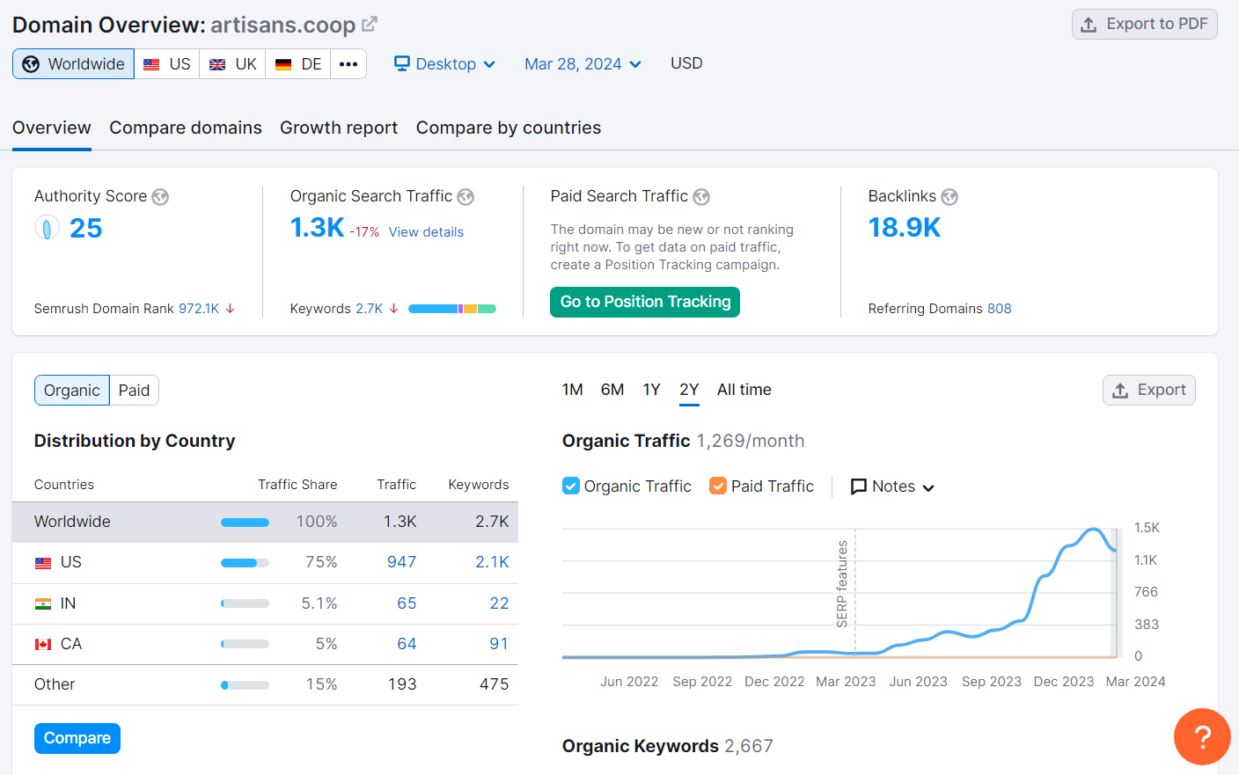Click the orange help question mark button
Viewport: 1239px width, 775px height.
(1202, 737)
